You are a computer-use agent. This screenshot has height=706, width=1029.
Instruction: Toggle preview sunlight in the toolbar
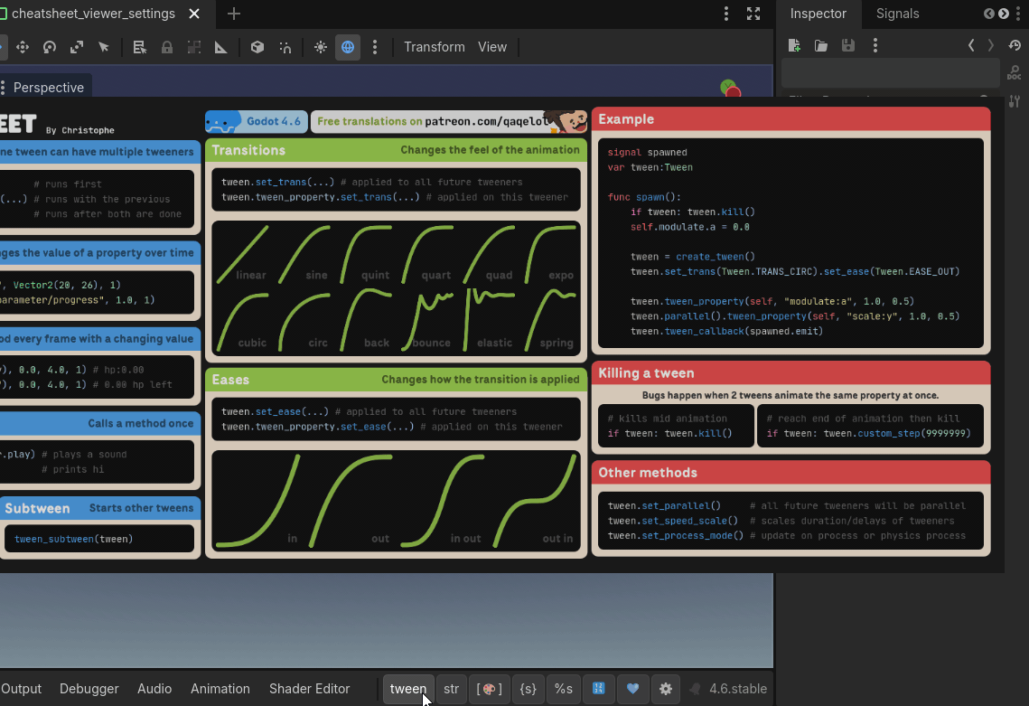pos(321,47)
